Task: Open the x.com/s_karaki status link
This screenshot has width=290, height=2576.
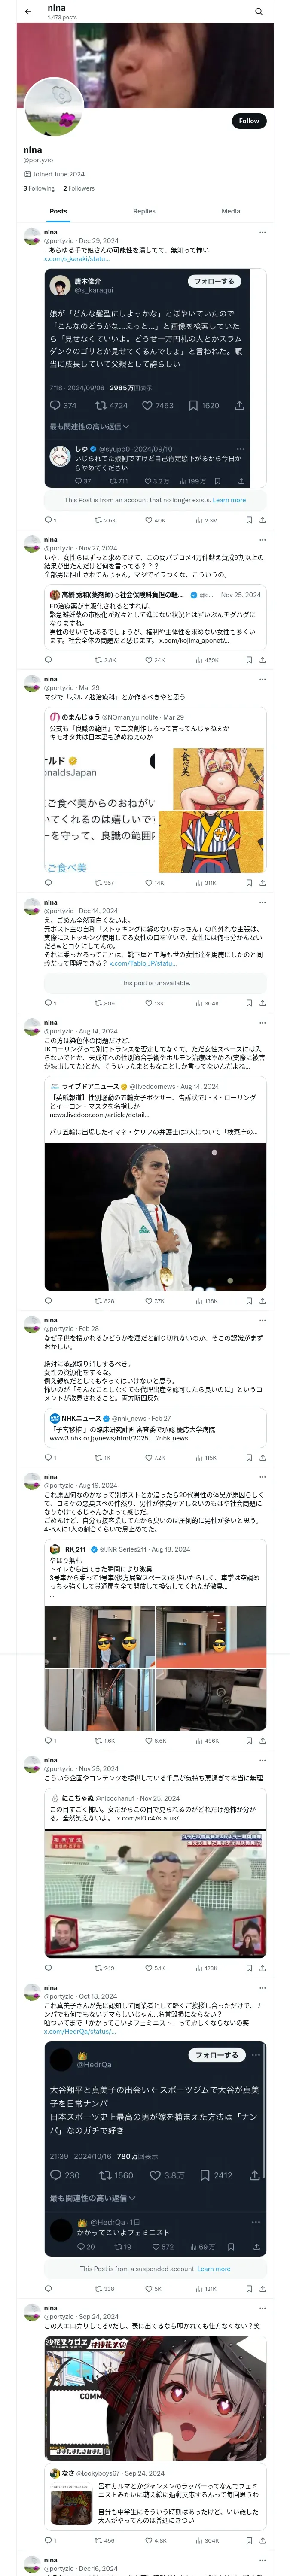Action: [x=76, y=258]
